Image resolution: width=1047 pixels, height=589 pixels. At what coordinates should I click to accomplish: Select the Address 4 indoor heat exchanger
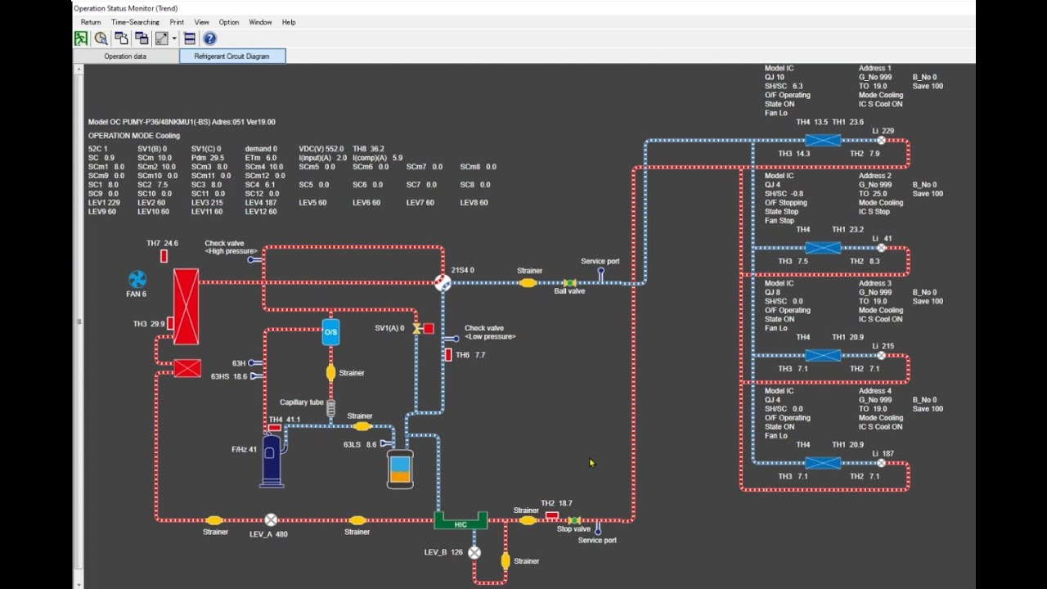[x=823, y=463]
